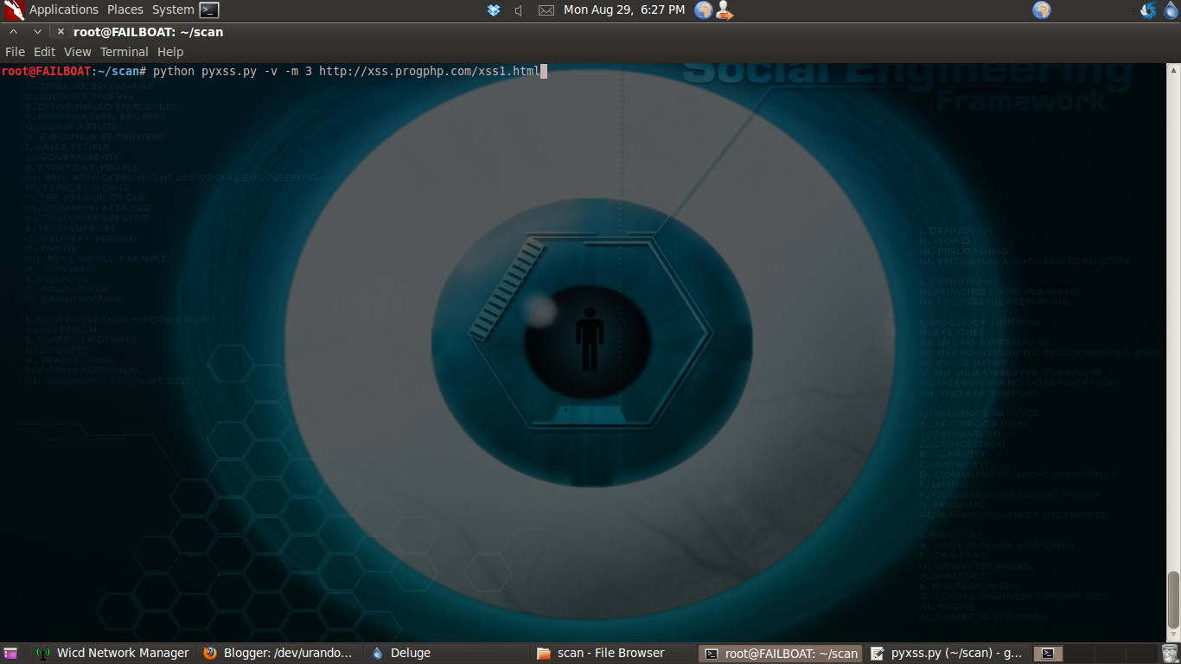
Task: Open the System menu
Action: pyautogui.click(x=173, y=10)
